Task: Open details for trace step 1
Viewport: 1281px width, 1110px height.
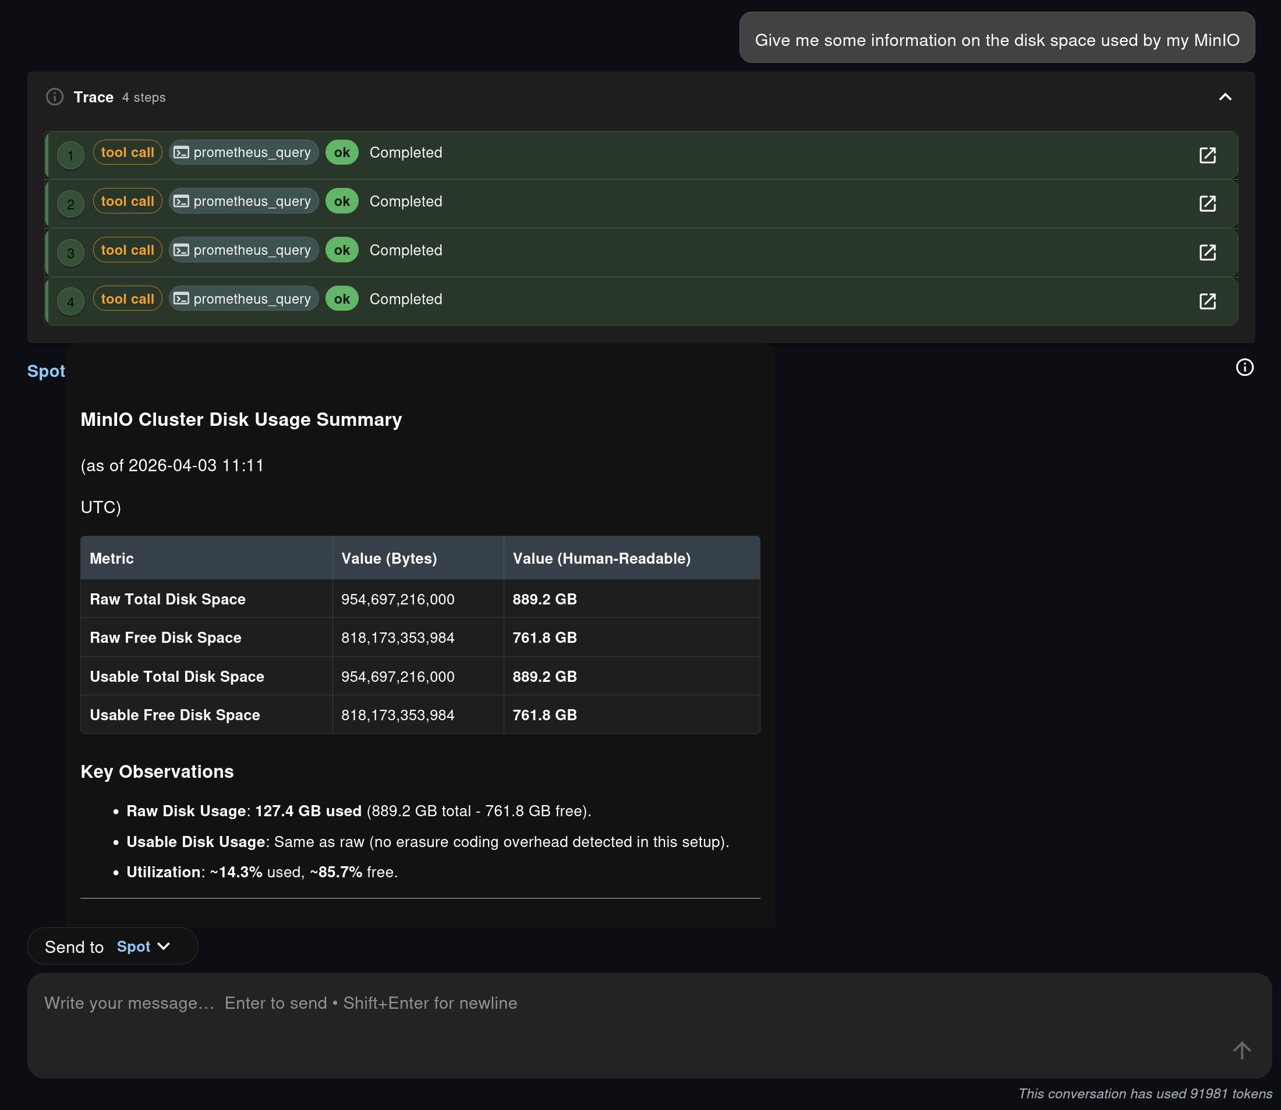Action: [1207, 155]
